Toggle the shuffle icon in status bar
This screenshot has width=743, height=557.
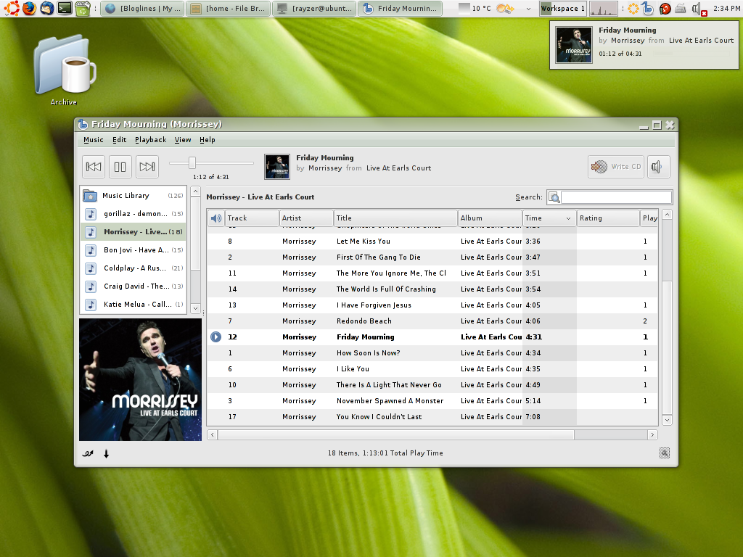pyautogui.click(x=88, y=453)
